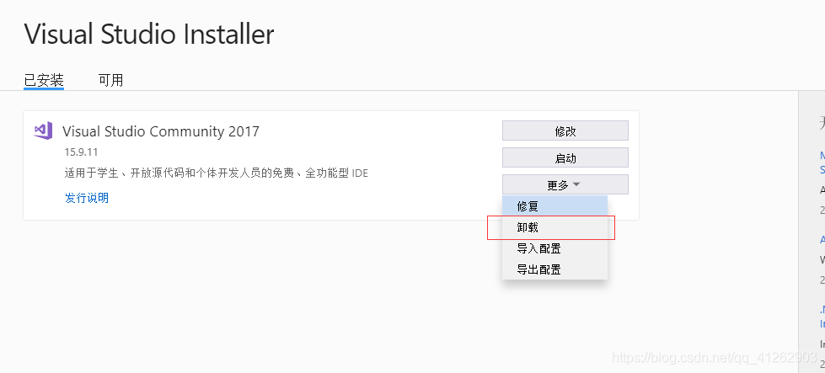Click the Visual Studio Community 2017 product title
The height and width of the screenshot is (373, 825).
[161, 131]
